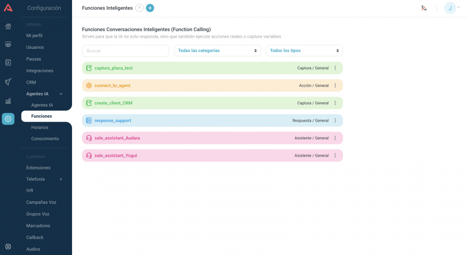Open three-dot menu for captura_placa_test
This screenshot has width=467, height=255.
point(335,68)
